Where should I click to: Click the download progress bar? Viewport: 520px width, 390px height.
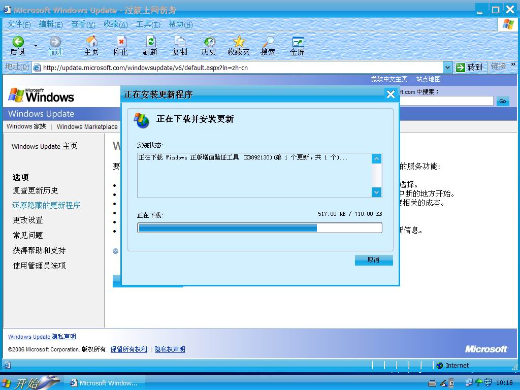pos(259,228)
